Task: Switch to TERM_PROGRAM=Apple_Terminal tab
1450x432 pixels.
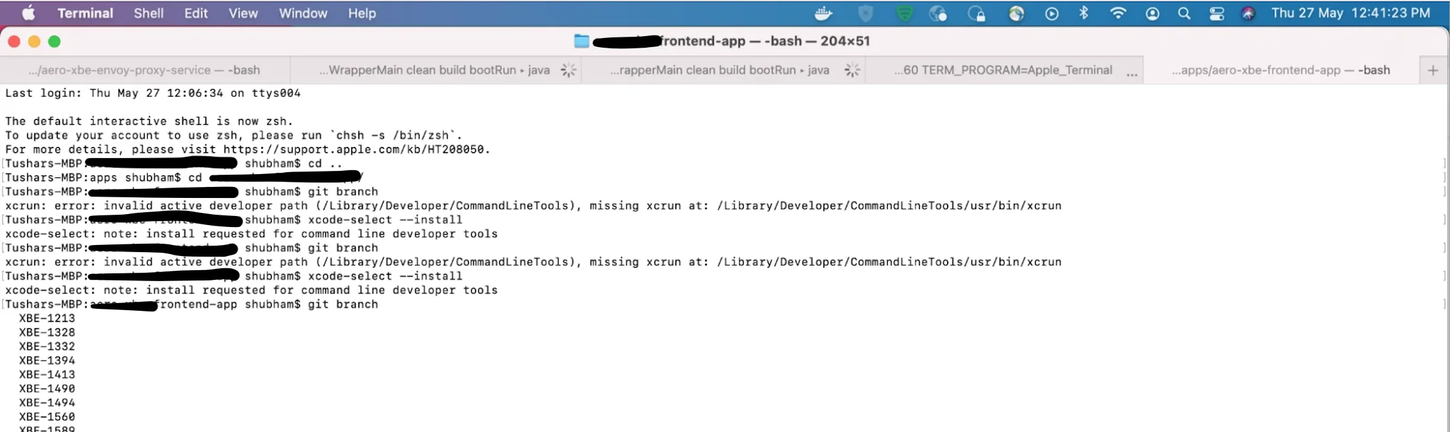Action: (1004, 70)
